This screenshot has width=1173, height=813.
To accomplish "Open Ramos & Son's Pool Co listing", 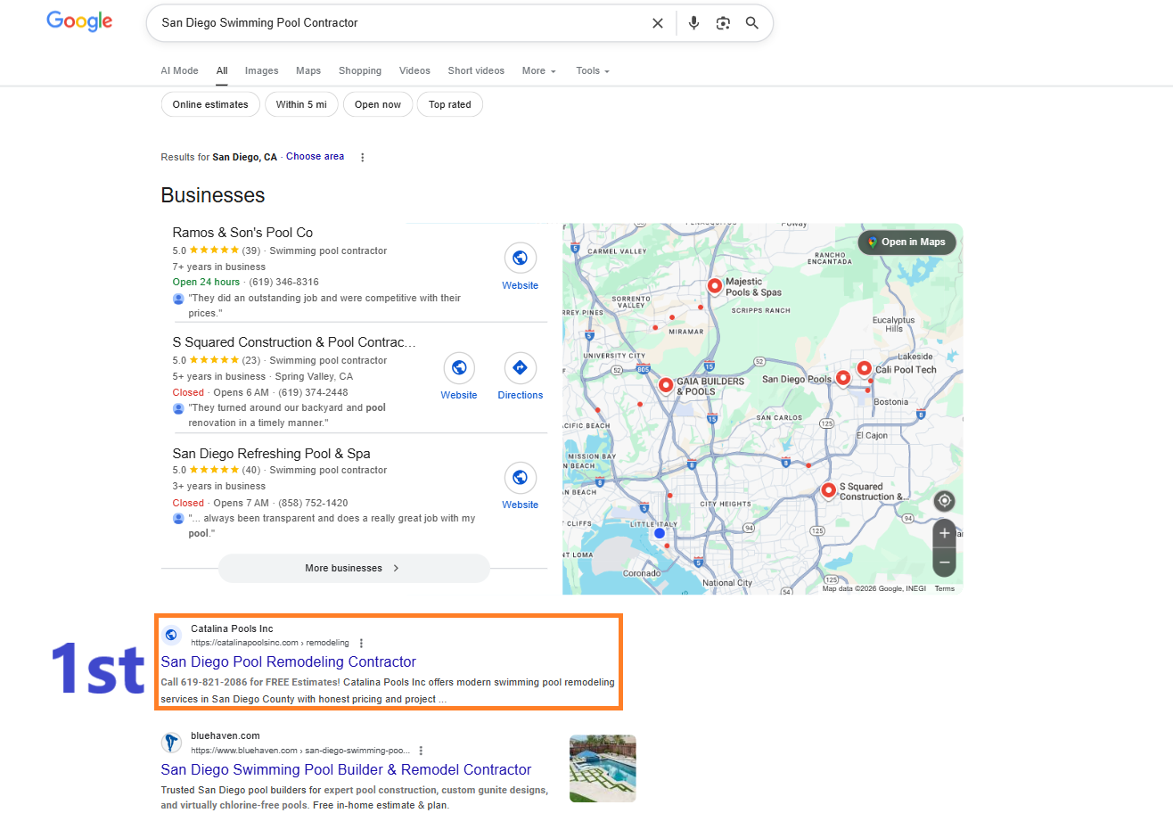I will [242, 233].
